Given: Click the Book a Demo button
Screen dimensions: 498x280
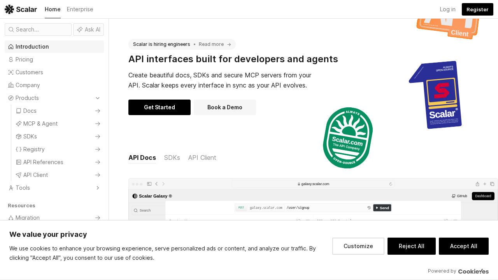Looking at the screenshot, I should pyautogui.click(x=225, y=107).
